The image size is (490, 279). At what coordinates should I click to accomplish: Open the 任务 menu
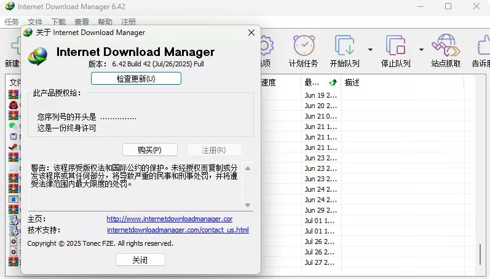tap(12, 22)
